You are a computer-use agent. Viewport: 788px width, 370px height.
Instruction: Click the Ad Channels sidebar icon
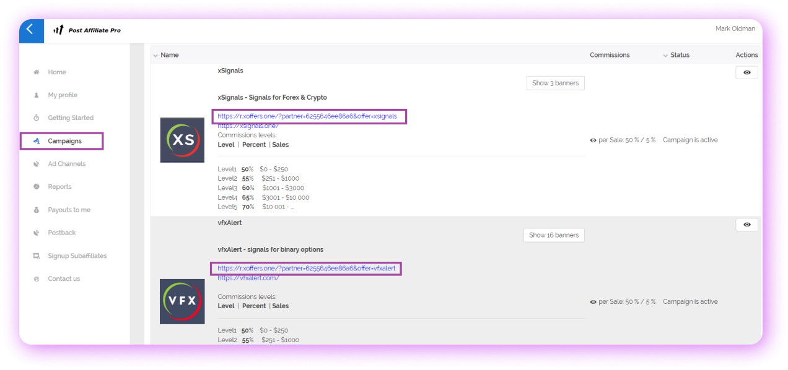[37, 164]
